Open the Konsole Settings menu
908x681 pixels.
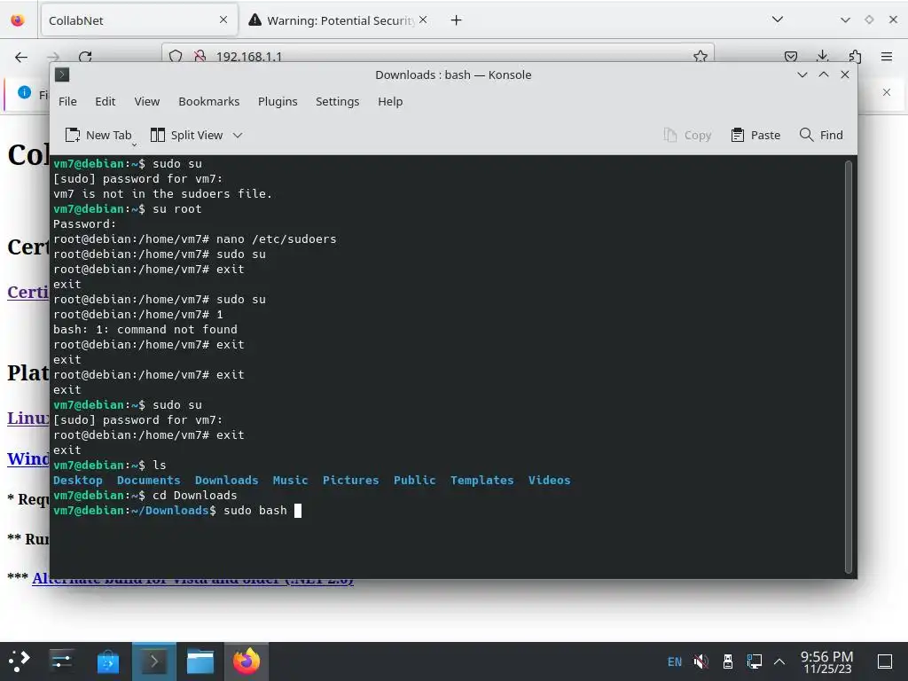pyautogui.click(x=337, y=101)
